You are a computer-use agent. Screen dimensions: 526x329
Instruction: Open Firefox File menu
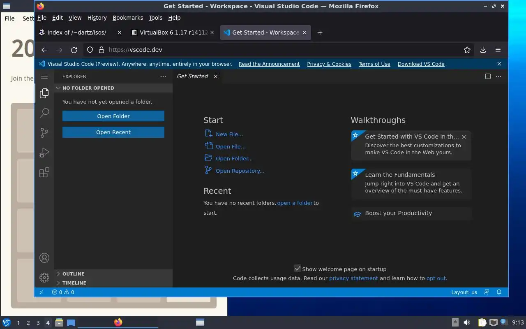coord(42,18)
